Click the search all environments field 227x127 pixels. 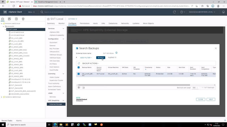pyautogui.click(x=54, y=12)
